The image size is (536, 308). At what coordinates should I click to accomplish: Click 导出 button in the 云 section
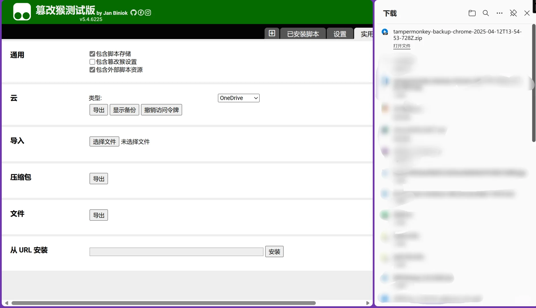tap(99, 110)
